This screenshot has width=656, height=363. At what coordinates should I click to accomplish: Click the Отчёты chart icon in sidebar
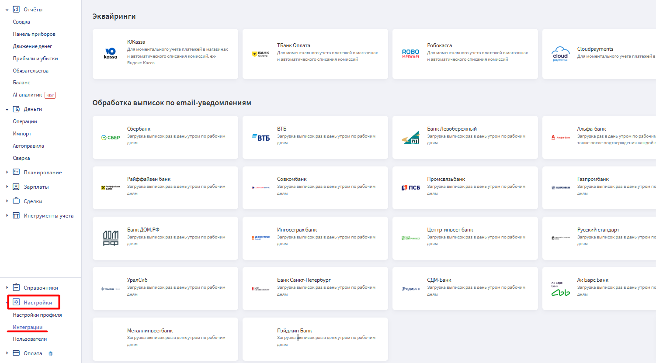pyautogui.click(x=16, y=9)
